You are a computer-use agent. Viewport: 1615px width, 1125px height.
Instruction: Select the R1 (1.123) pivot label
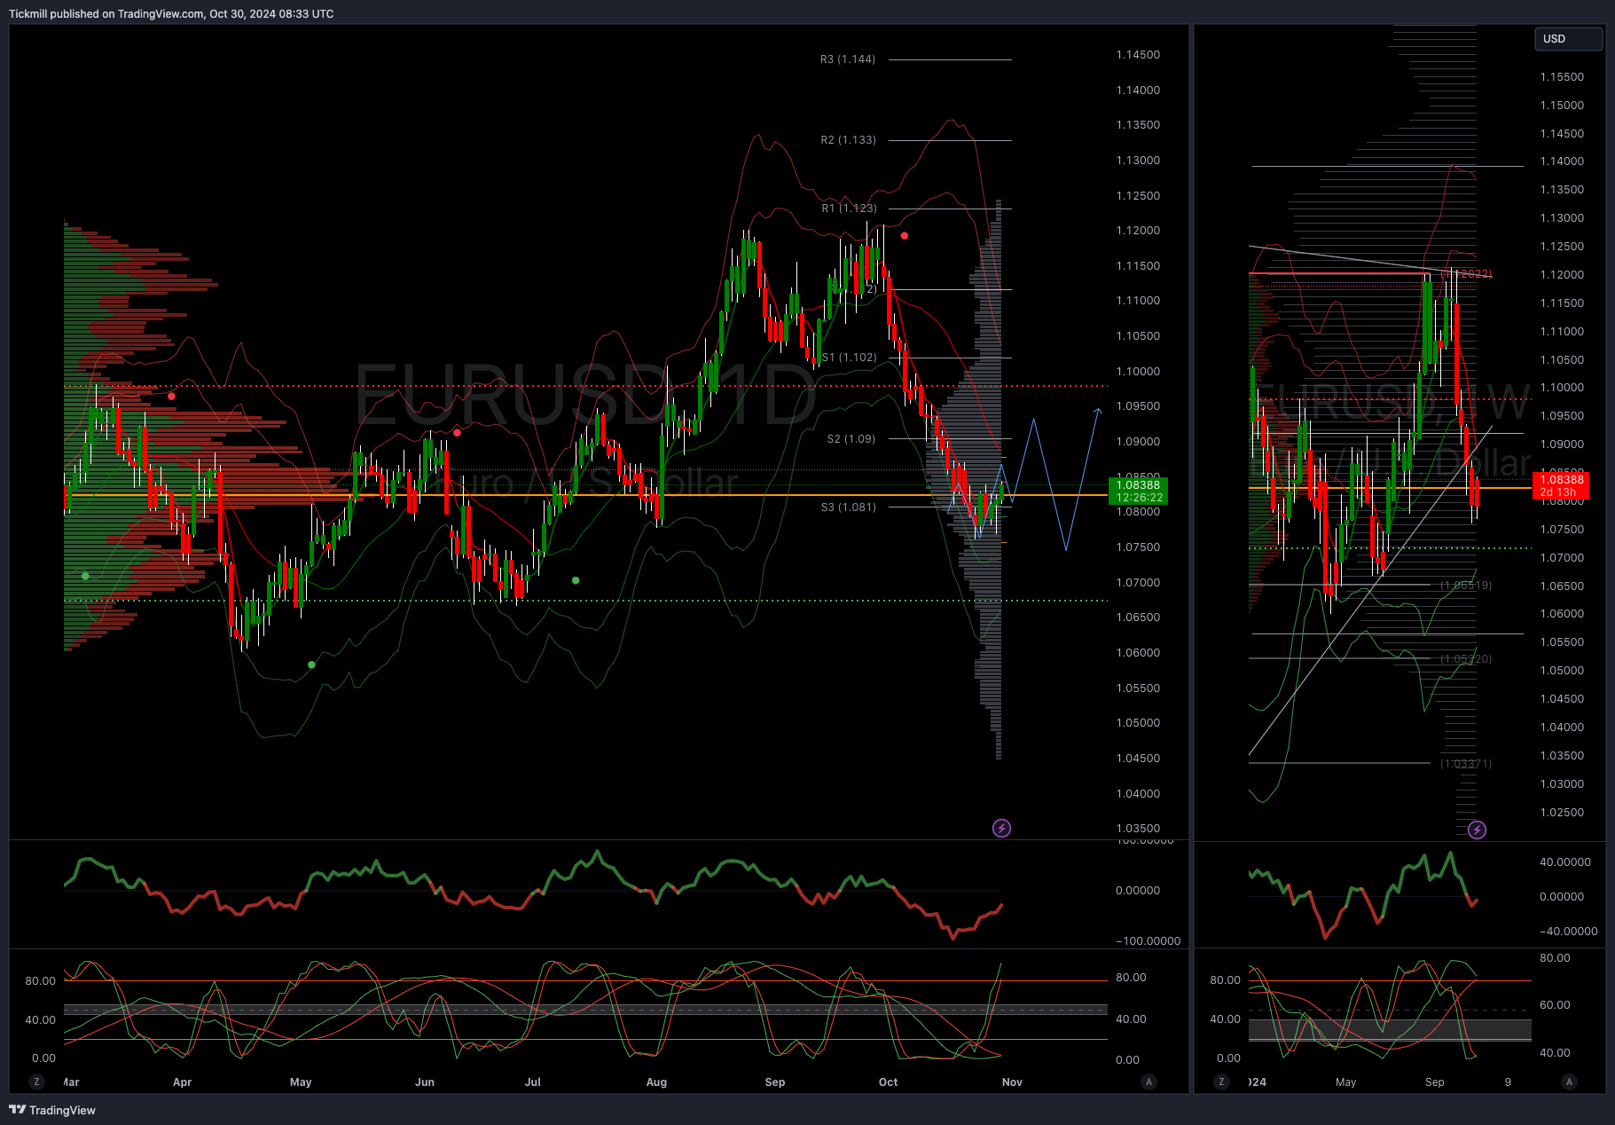[x=849, y=208]
